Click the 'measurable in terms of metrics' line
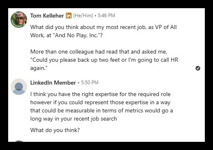Viewport: 213px width, 150px height. [101, 110]
